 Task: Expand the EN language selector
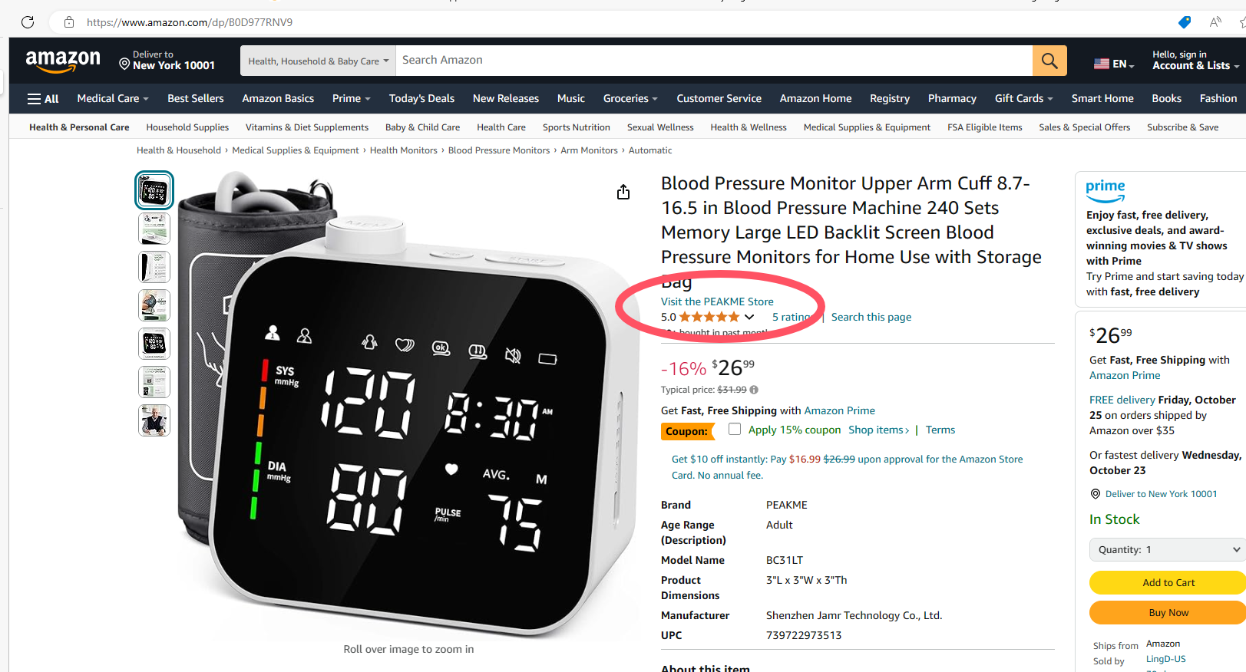coord(1114,64)
